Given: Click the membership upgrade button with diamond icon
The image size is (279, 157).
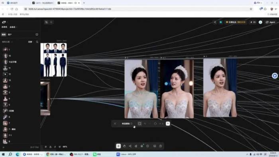Looking at the screenshot, I should (236, 22).
